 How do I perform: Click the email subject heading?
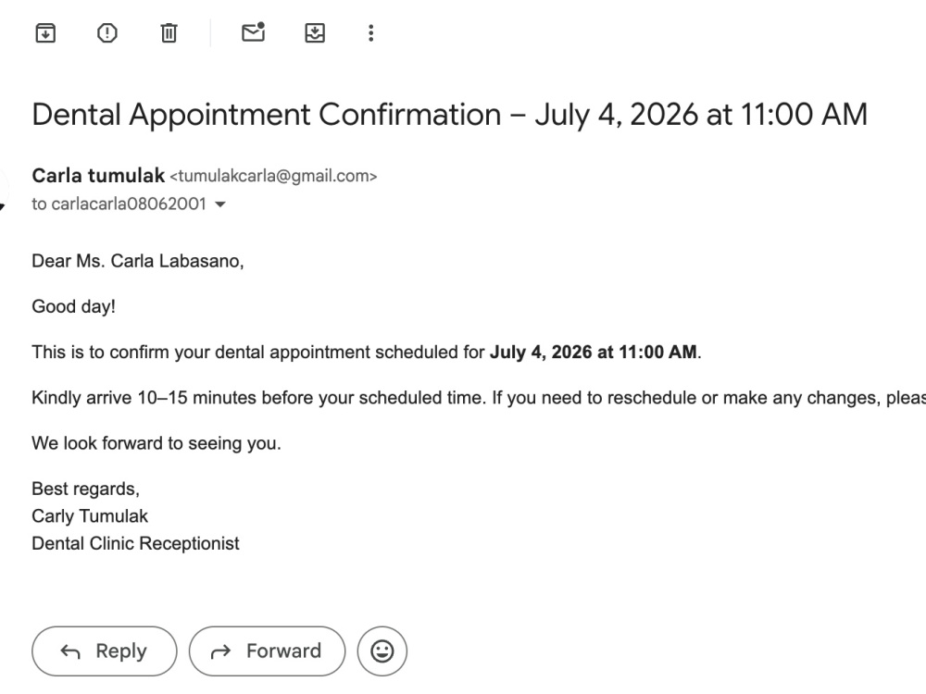(449, 115)
